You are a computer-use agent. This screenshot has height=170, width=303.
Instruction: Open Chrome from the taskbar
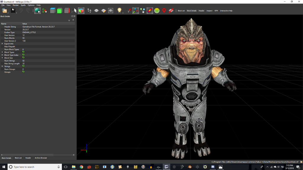click(x=81, y=167)
